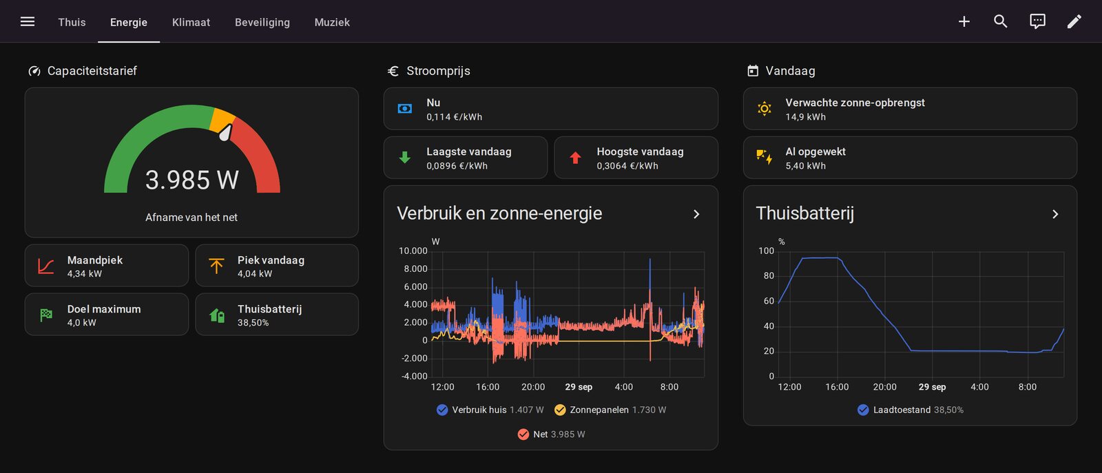Click the Maandpiek red chart icon
Image resolution: width=1102 pixels, height=473 pixels.
(x=46, y=266)
